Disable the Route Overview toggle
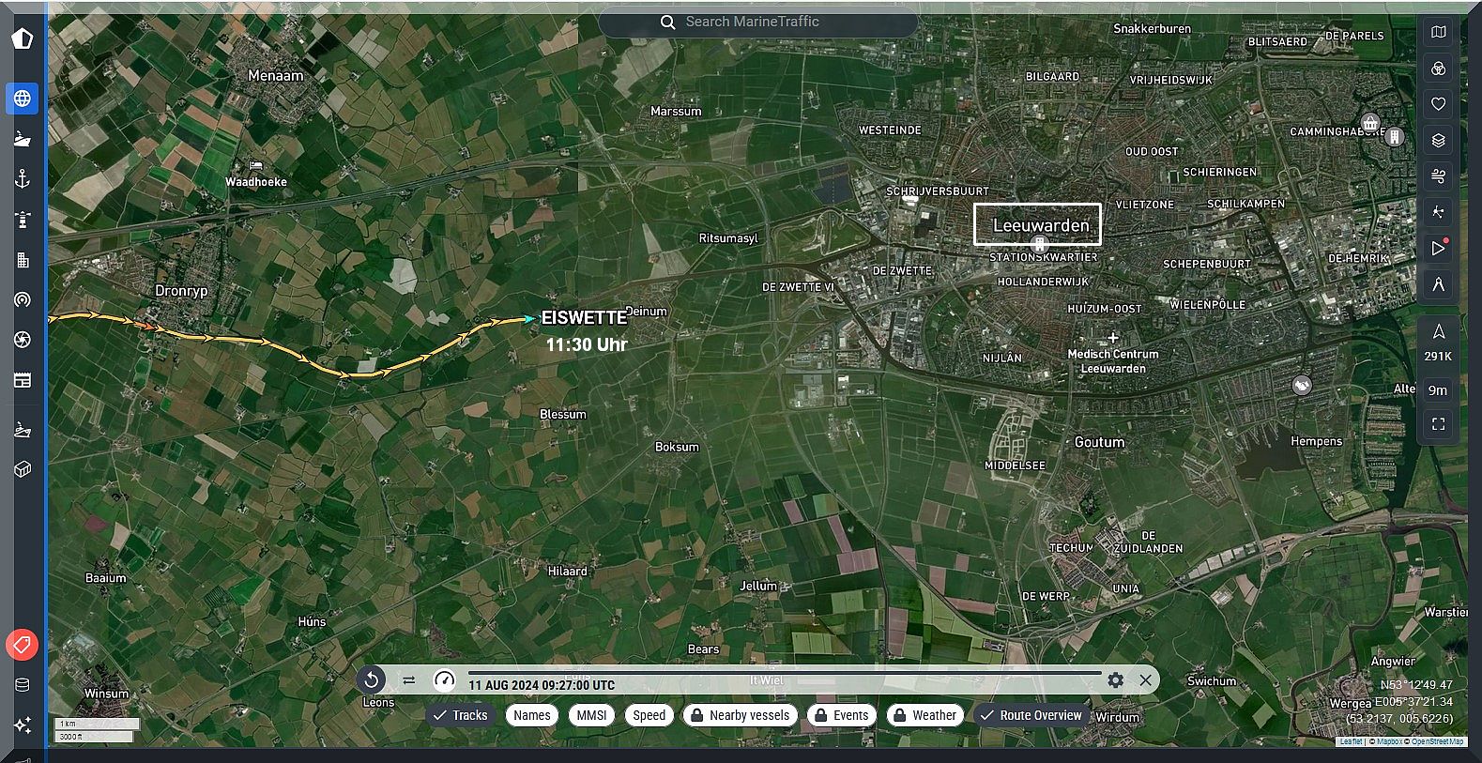 pyautogui.click(x=1030, y=715)
